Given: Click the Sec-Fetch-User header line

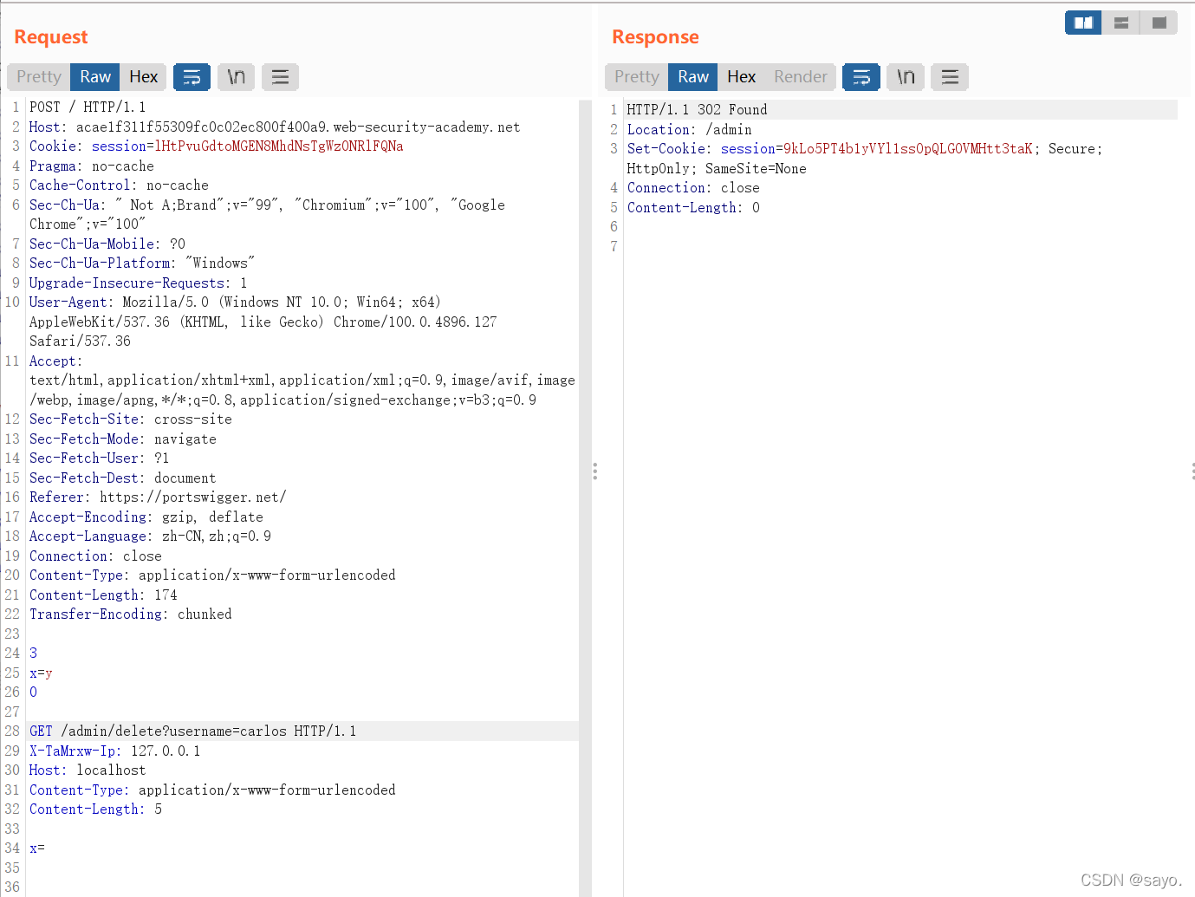Looking at the screenshot, I should pyautogui.click(x=100, y=458).
